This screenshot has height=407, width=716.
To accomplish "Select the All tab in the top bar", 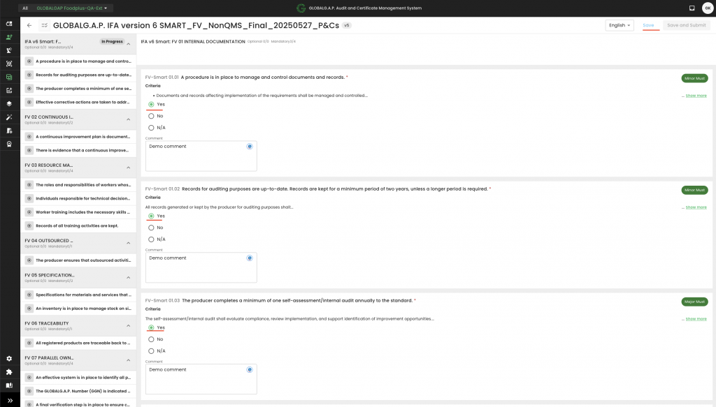I will 25,8.
